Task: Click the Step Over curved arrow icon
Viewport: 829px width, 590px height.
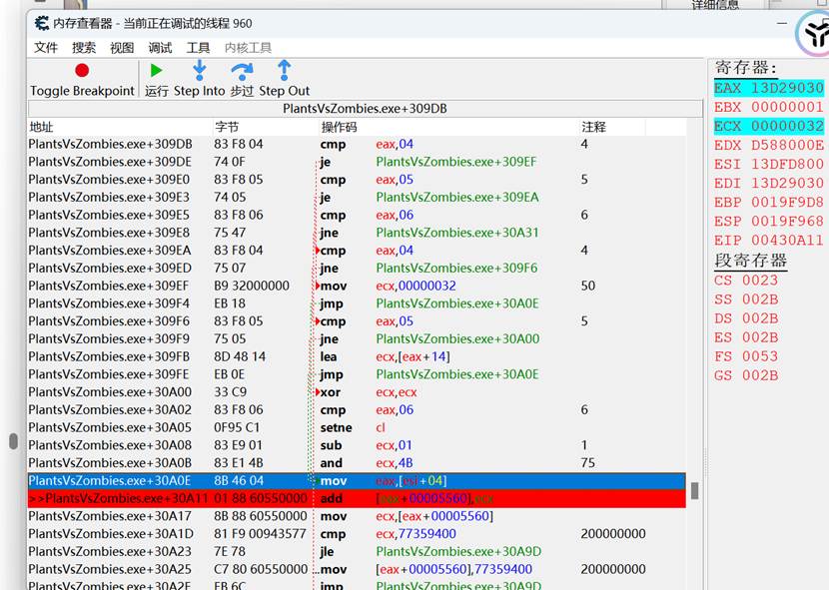Action: [x=242, y=71]
